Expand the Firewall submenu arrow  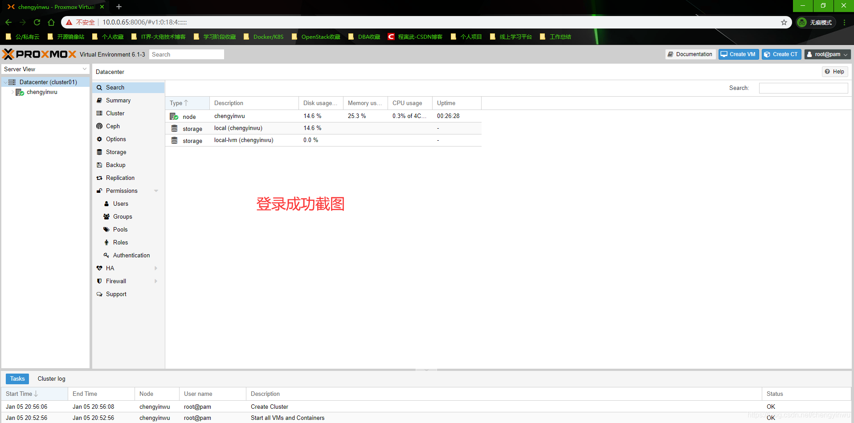coord(156,281)
